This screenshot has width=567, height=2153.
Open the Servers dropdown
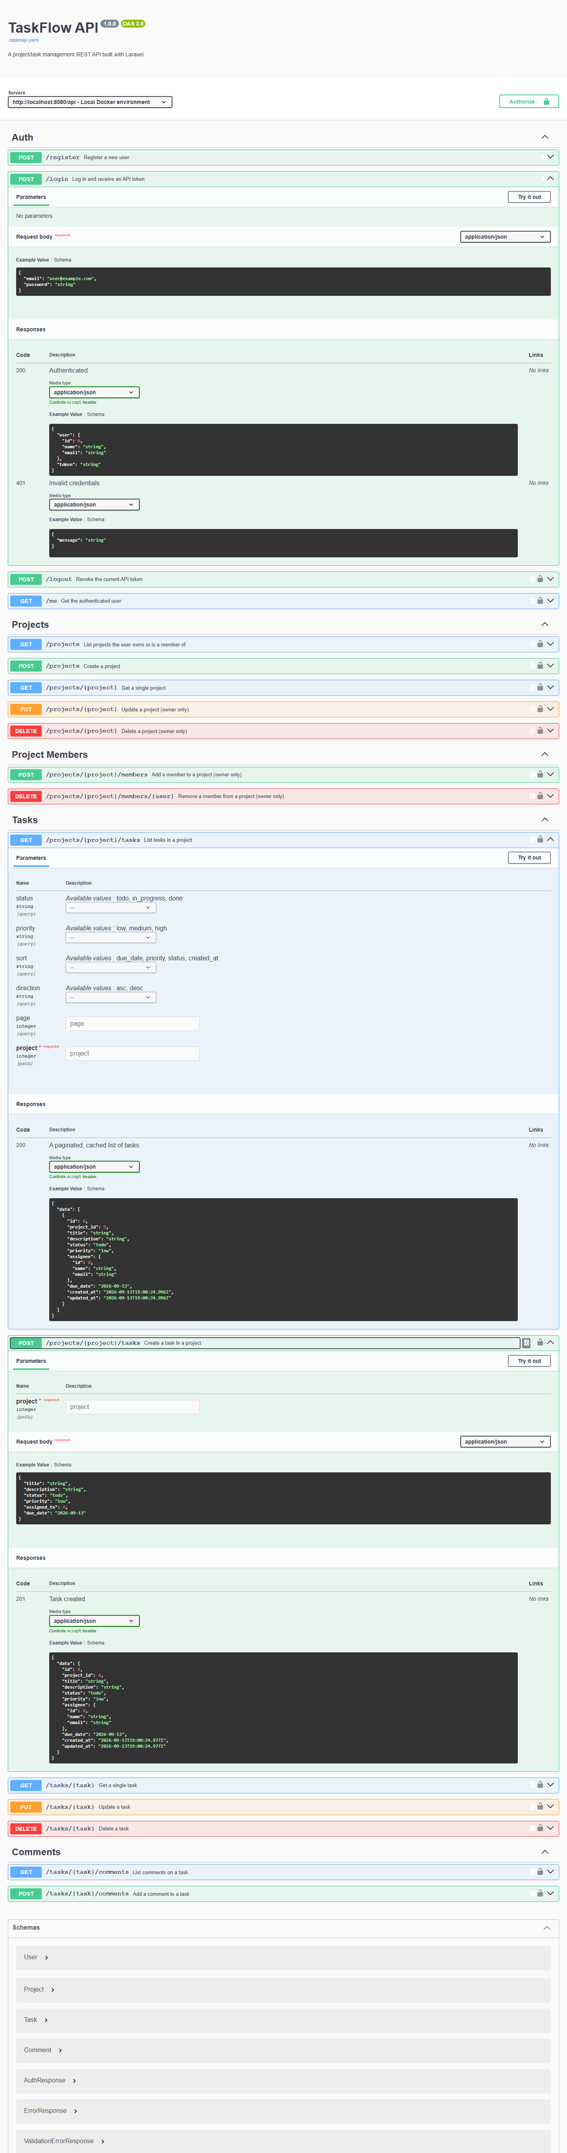pyautogui.click(x=90, y=102)
